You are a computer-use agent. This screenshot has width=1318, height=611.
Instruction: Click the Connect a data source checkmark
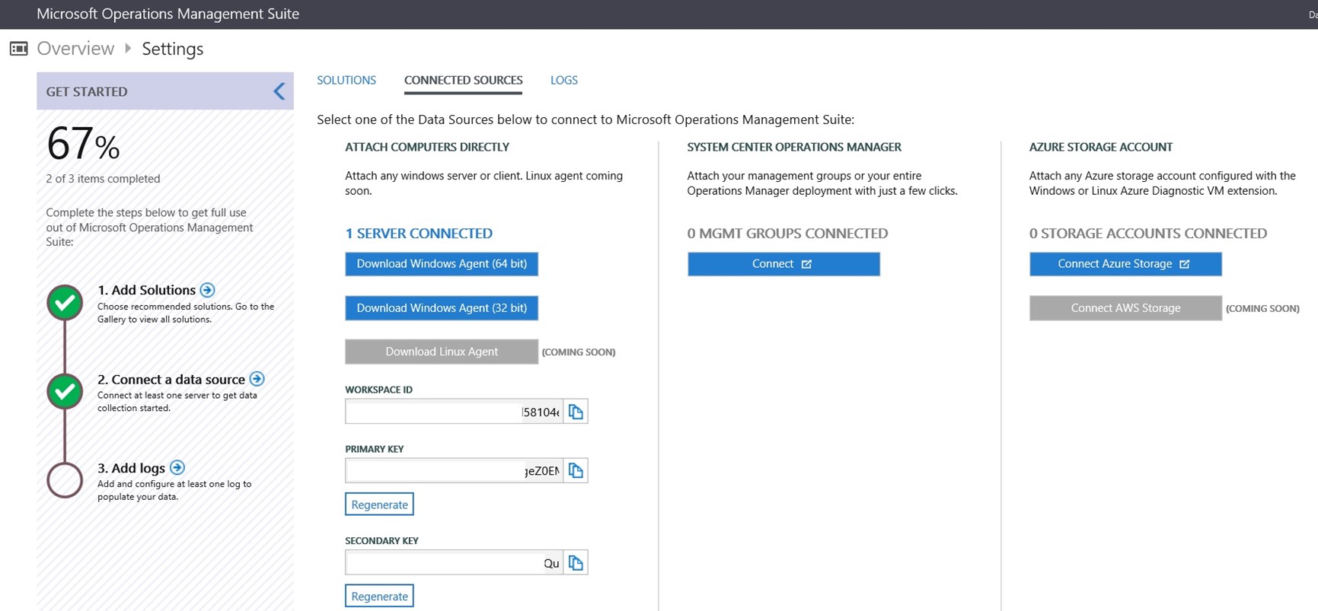[65, 391]
